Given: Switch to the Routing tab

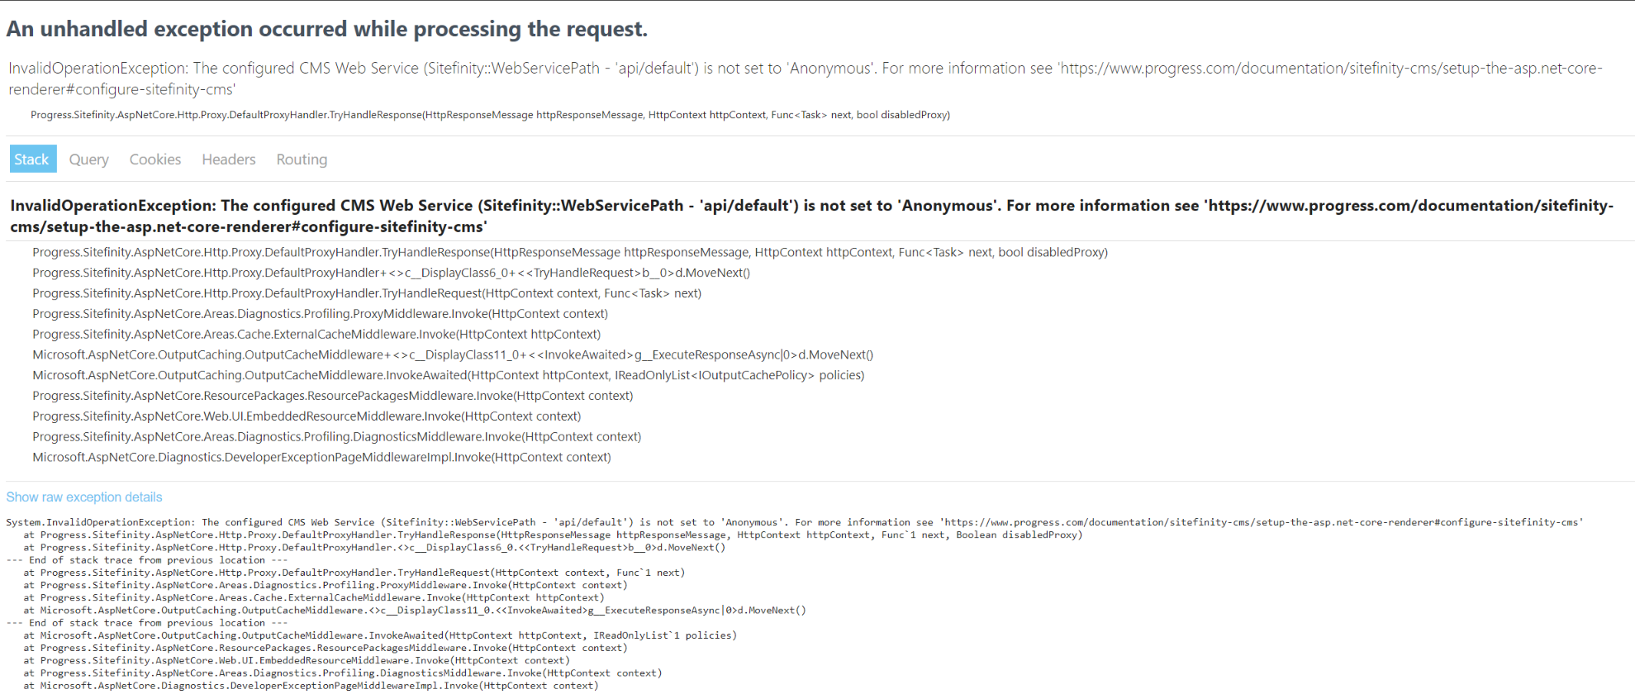Looking at the screenshot, I should pos(302,159).
